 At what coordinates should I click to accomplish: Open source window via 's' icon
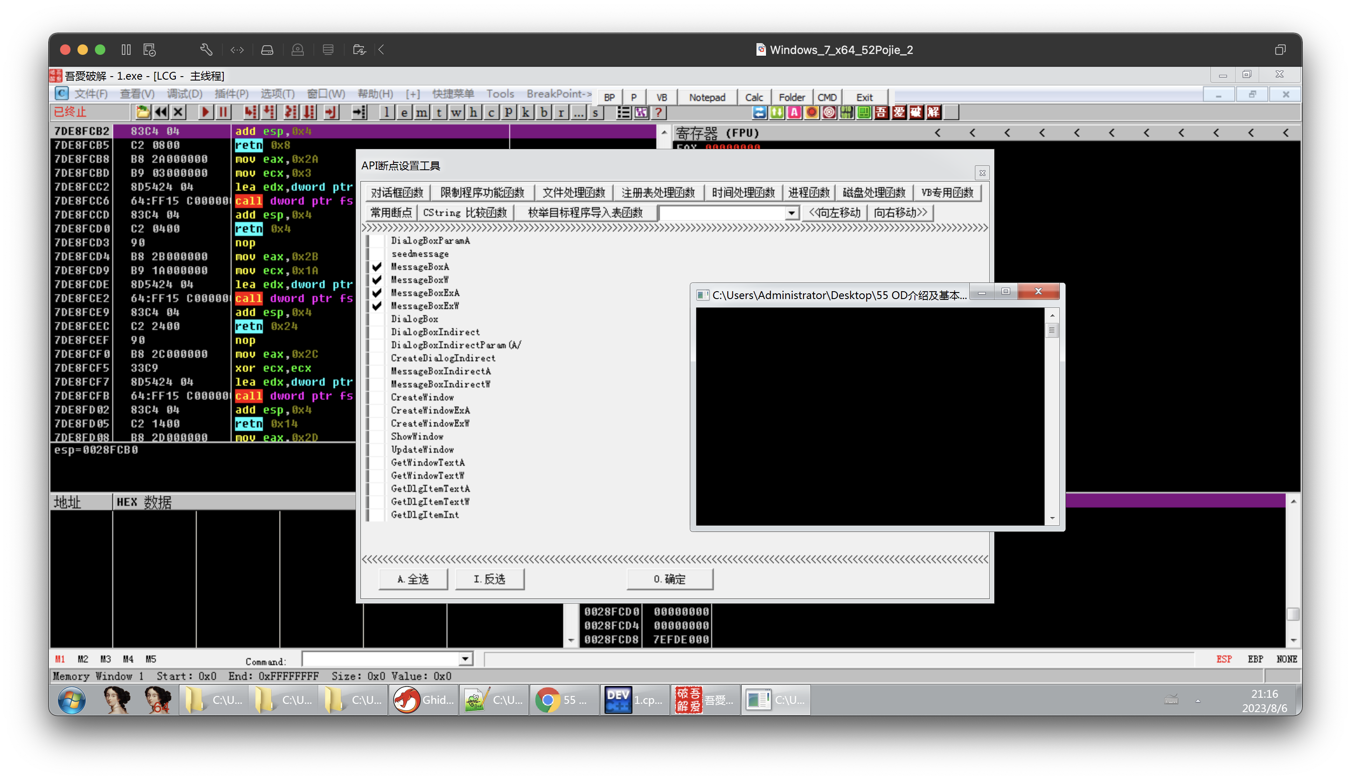[596, 112]
